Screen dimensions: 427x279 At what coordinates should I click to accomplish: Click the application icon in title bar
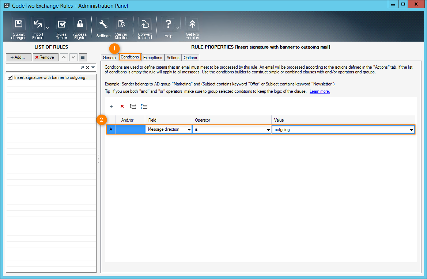pyautogui.click(x=7, y=5)
